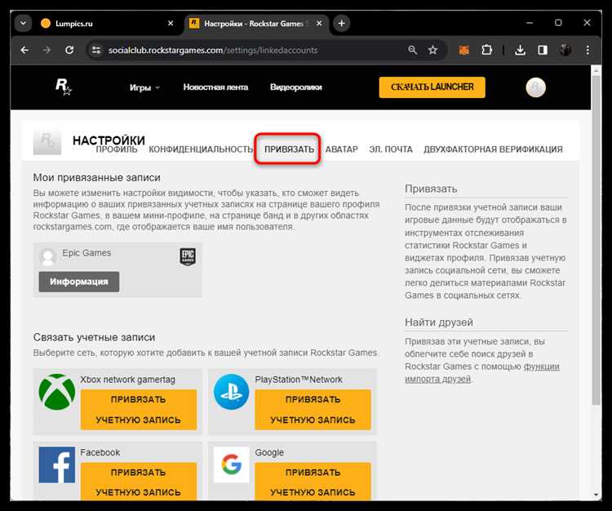612x511 pixels.
Task: Link PlayStation Network account
Action: pyautogui.click(x=313, y=410)
